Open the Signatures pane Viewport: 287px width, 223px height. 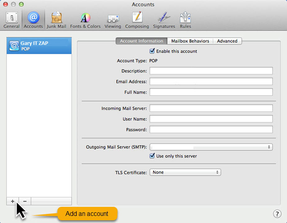tap(164, 19)
